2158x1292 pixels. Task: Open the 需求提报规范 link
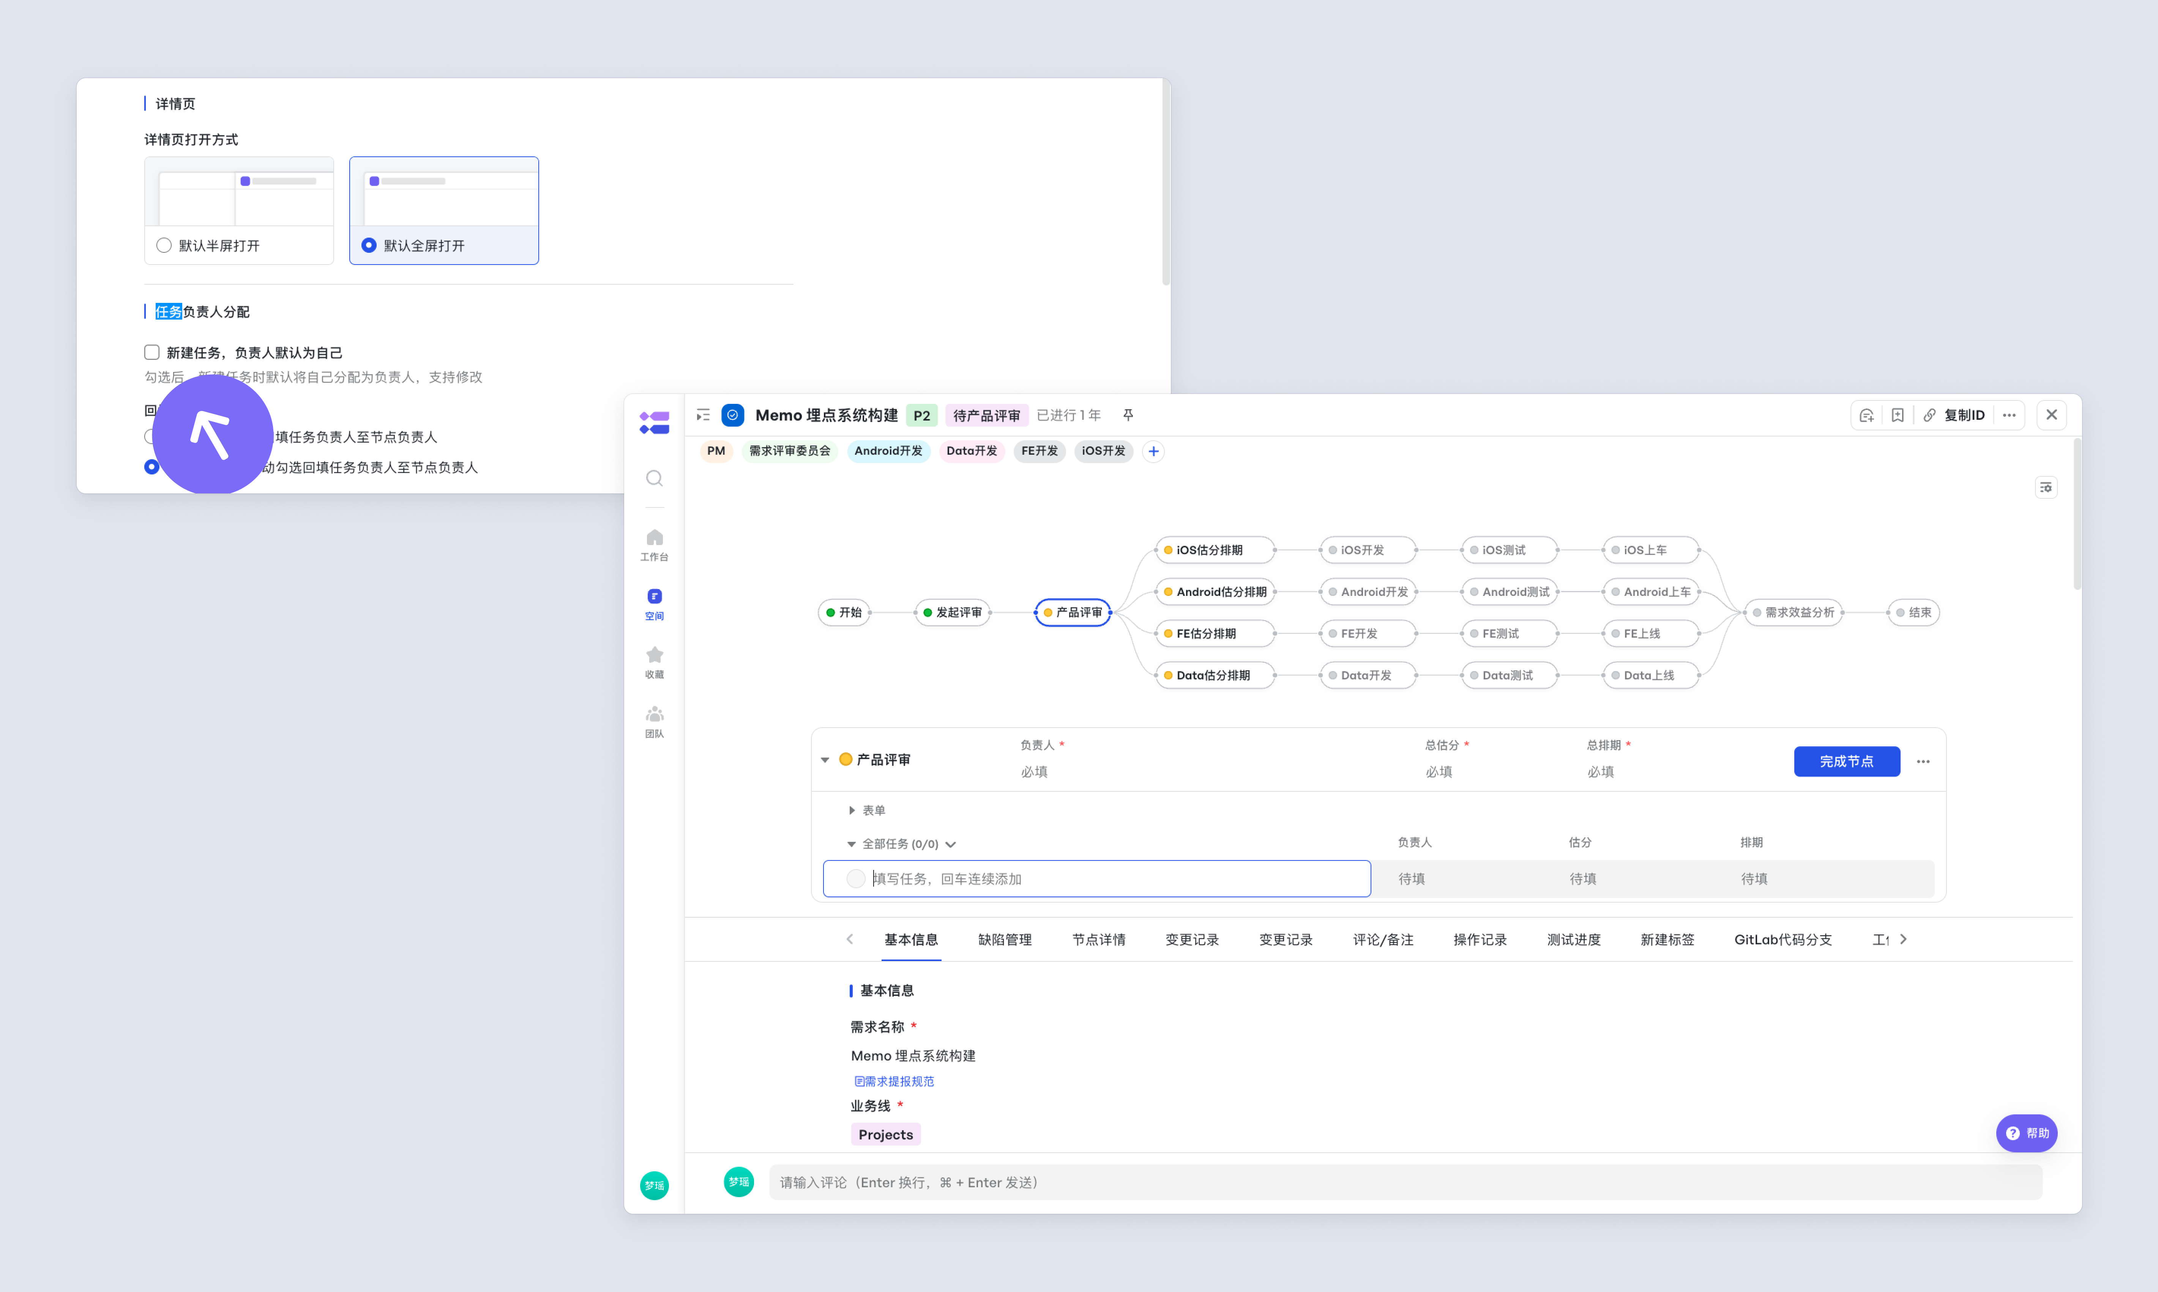[894, 1081]
